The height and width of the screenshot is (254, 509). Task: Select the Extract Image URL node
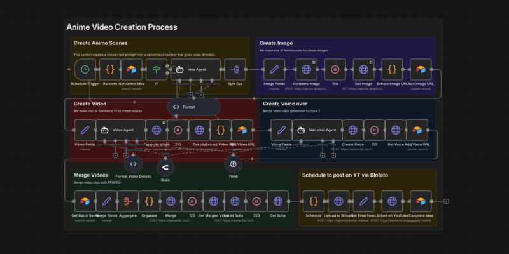point(393,69)
